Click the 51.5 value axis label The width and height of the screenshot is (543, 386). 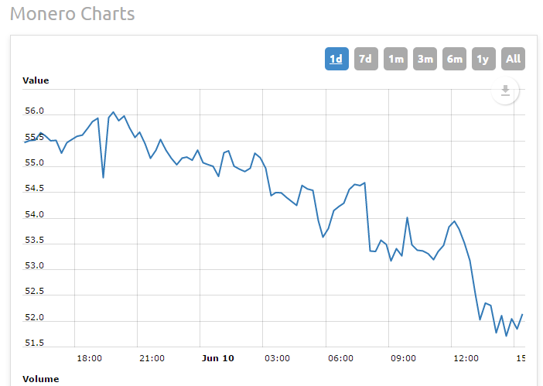tap(34, 343)
